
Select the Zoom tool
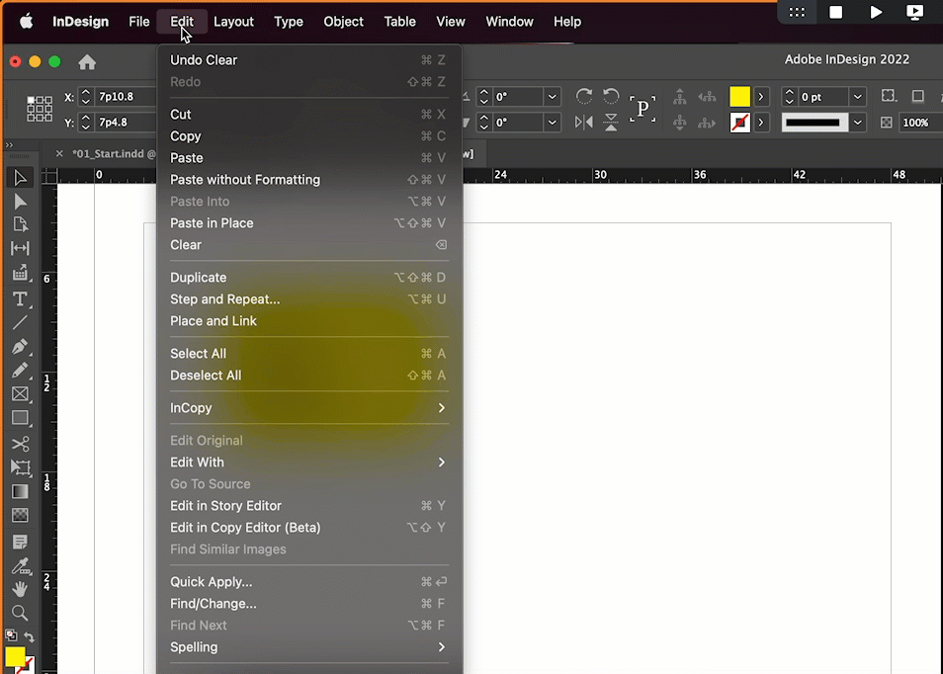(19, 614)
